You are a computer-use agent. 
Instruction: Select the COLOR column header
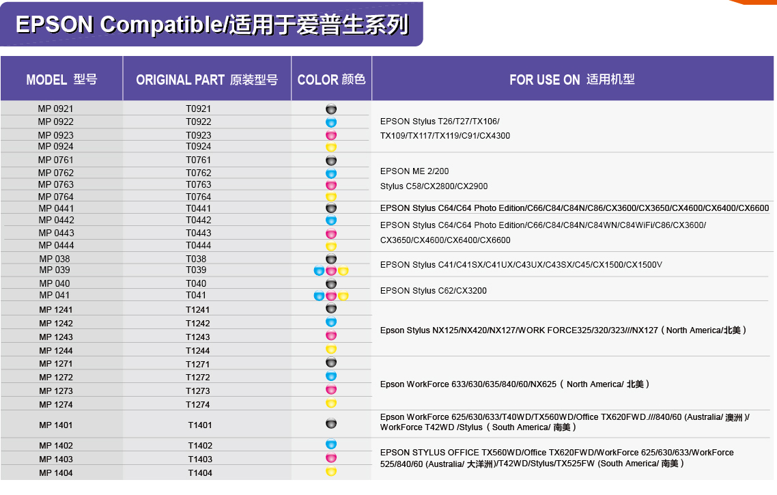click(331, 80)
